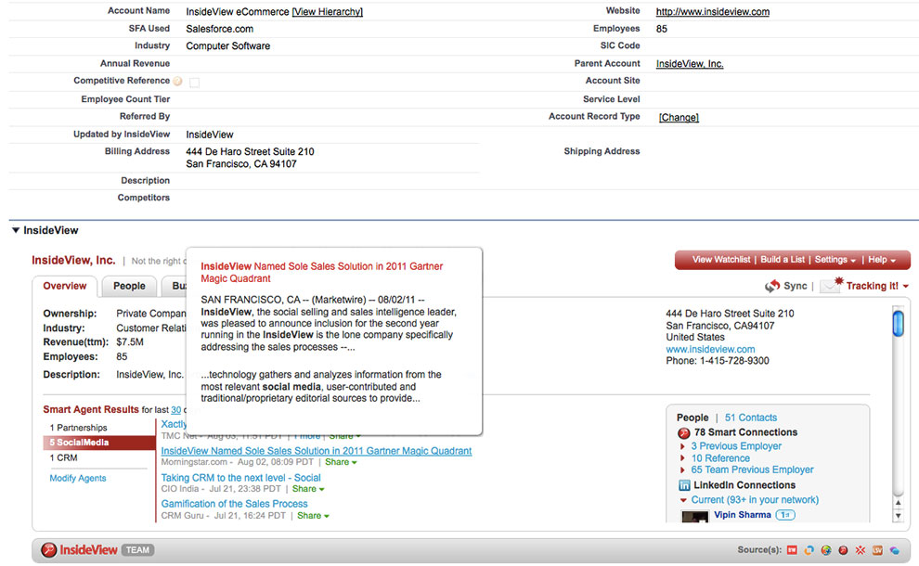Click the 78 Smart Connections heading
This screenshot has height=566, width=919.
click(745, 432)
